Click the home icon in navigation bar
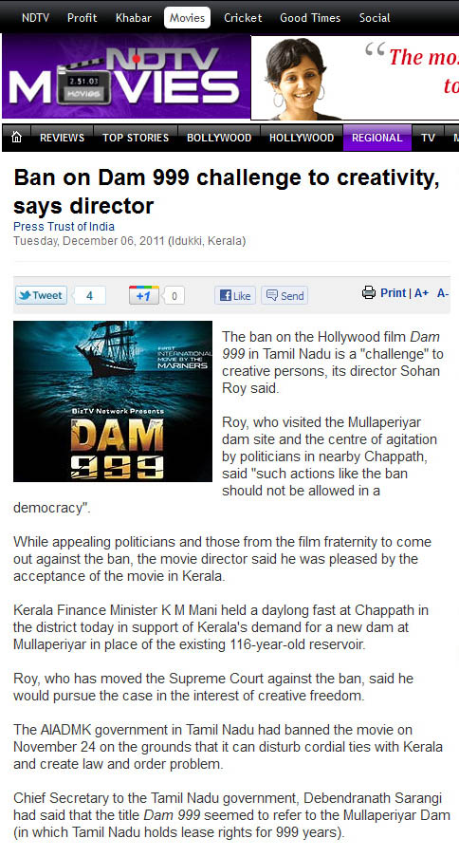This screenshot has width=459, height=857. point(17,138)
